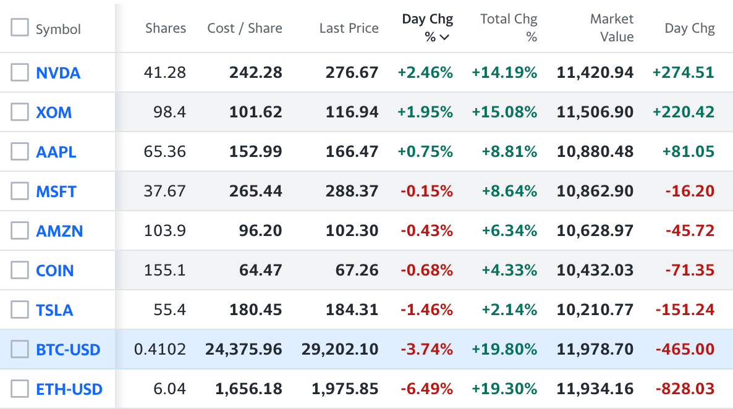Open the BTC-USD symbol link
Viewport: 733px width, 409px height.
tap(68, 350)
